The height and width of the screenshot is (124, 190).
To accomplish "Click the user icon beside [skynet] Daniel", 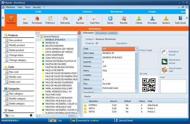I will [117, 121].
